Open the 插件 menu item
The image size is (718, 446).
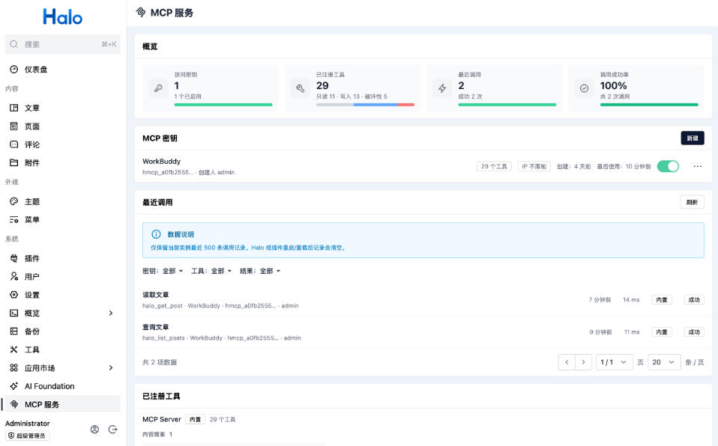(63, 258)
